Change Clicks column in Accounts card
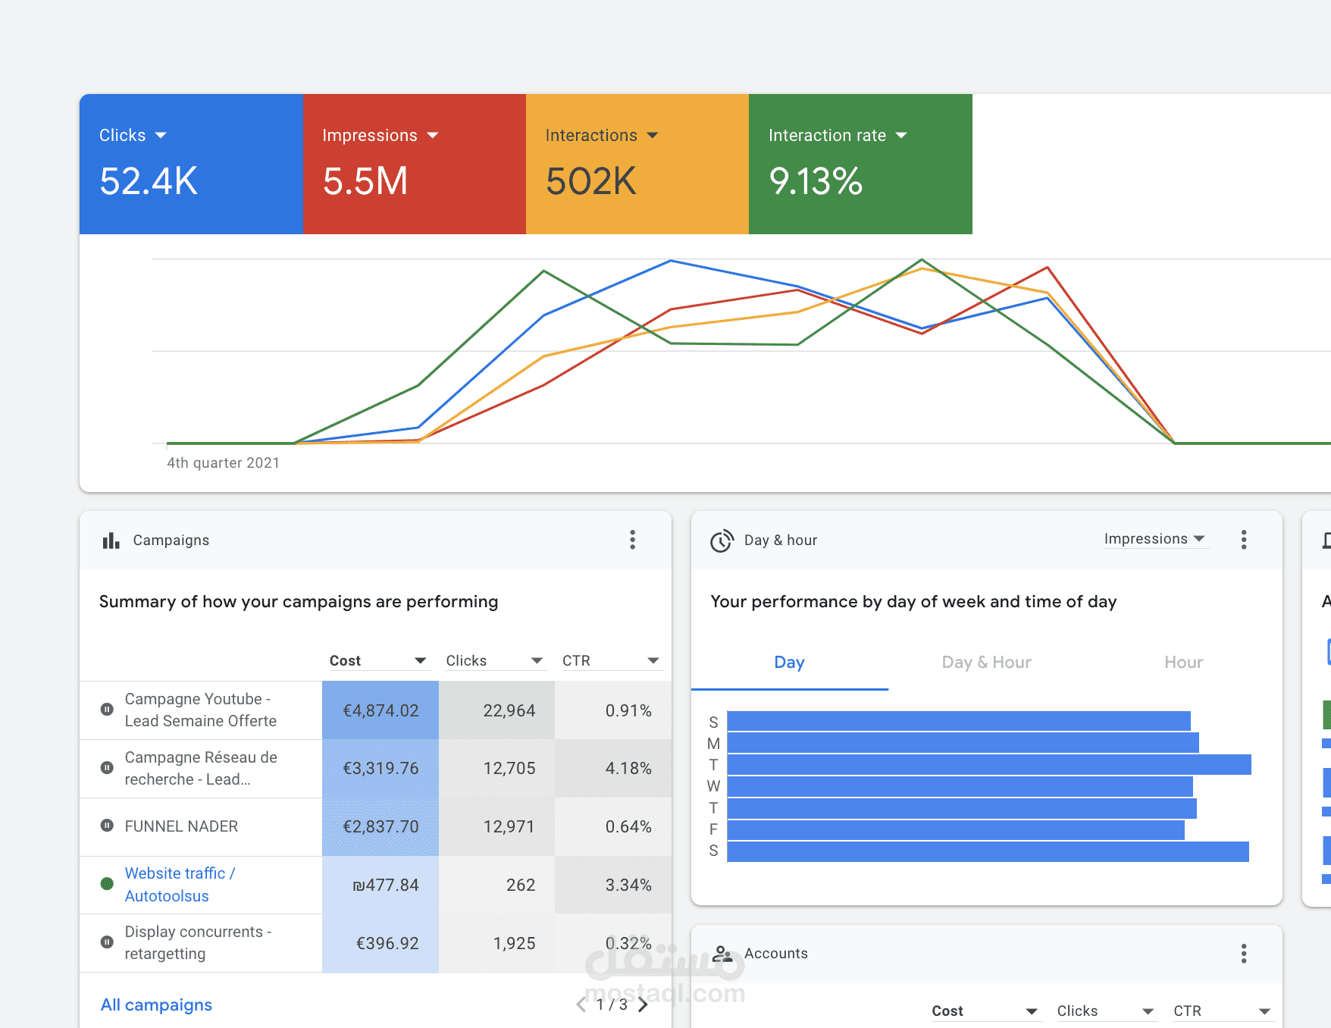This screenshot has width=1331, height=1028. click(1106, 1011)
